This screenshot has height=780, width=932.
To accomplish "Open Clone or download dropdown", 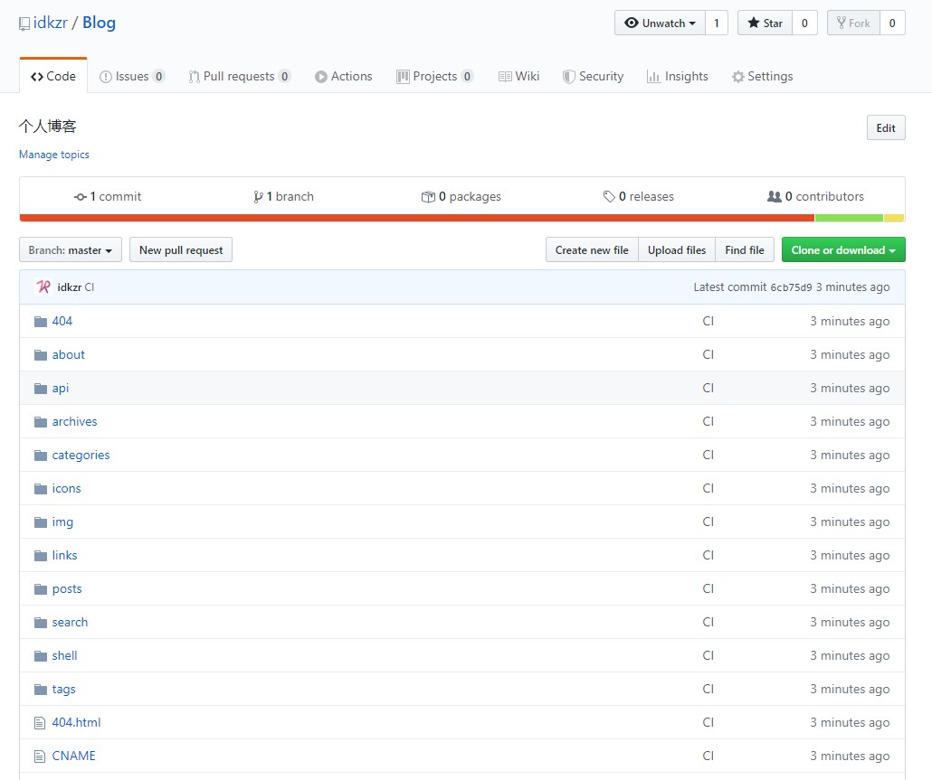I will pos(842,250).
